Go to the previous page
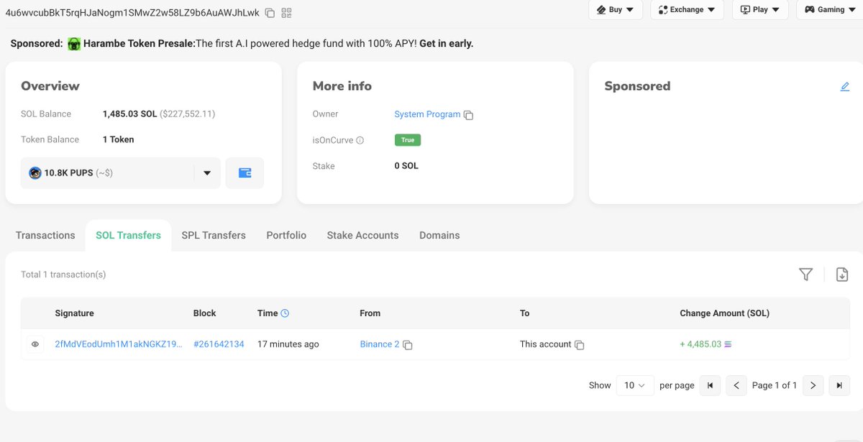863x442 pixels. pyautogui.click(x=736, y=385)
